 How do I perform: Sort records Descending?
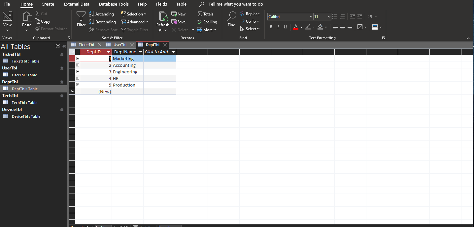point(102,22)
